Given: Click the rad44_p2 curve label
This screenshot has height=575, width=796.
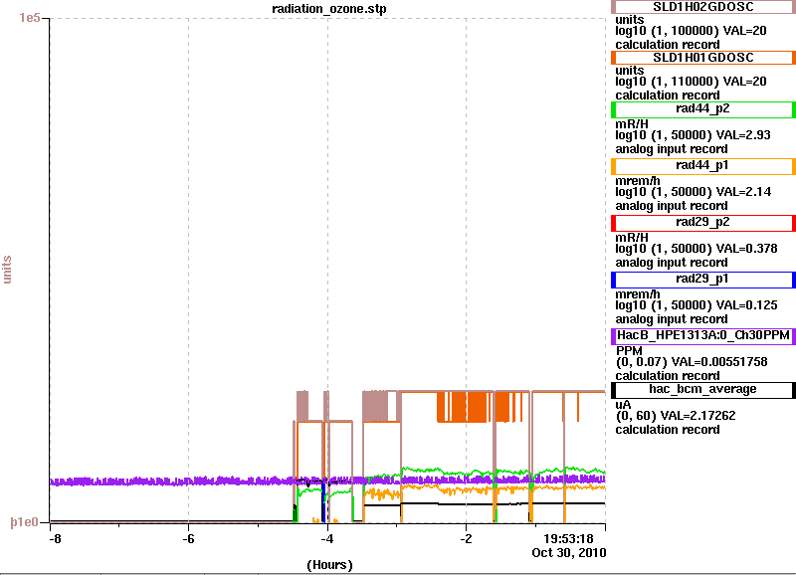Looking at the screenshot, I should 703,108.
